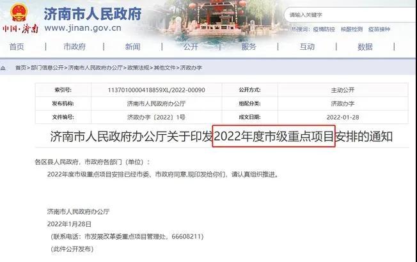417x262 pixels.
Task: Click the breadcrumb home icon
Action: point(3,68)
